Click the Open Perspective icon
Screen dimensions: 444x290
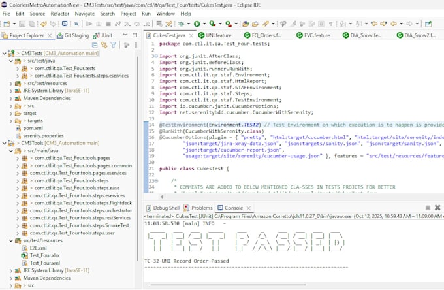(428, 24)
